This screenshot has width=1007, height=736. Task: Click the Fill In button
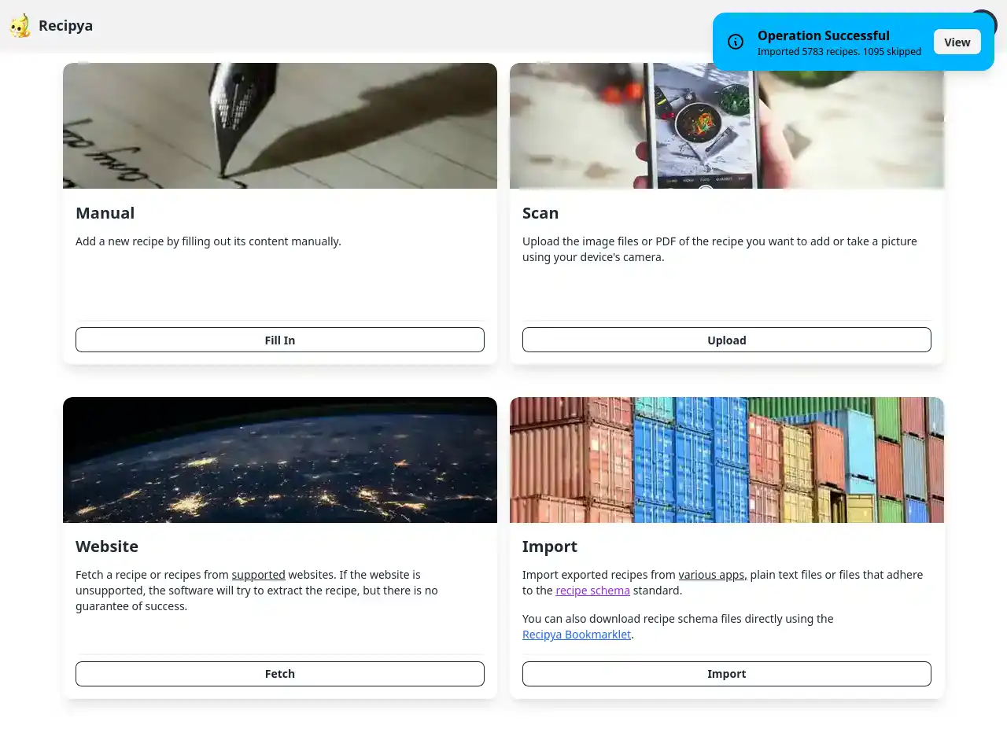click(x=280, y=340)
